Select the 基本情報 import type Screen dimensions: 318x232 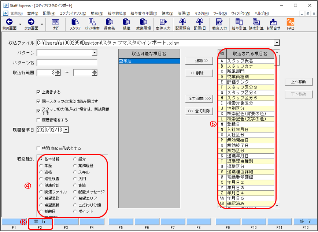point(41,159)
